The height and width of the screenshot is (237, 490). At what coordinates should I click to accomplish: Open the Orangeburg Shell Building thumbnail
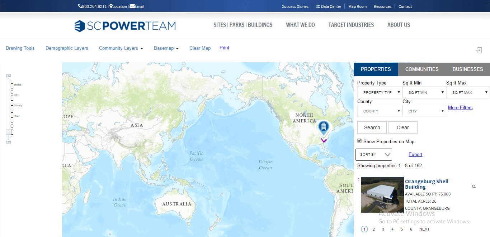coord(382,195)
